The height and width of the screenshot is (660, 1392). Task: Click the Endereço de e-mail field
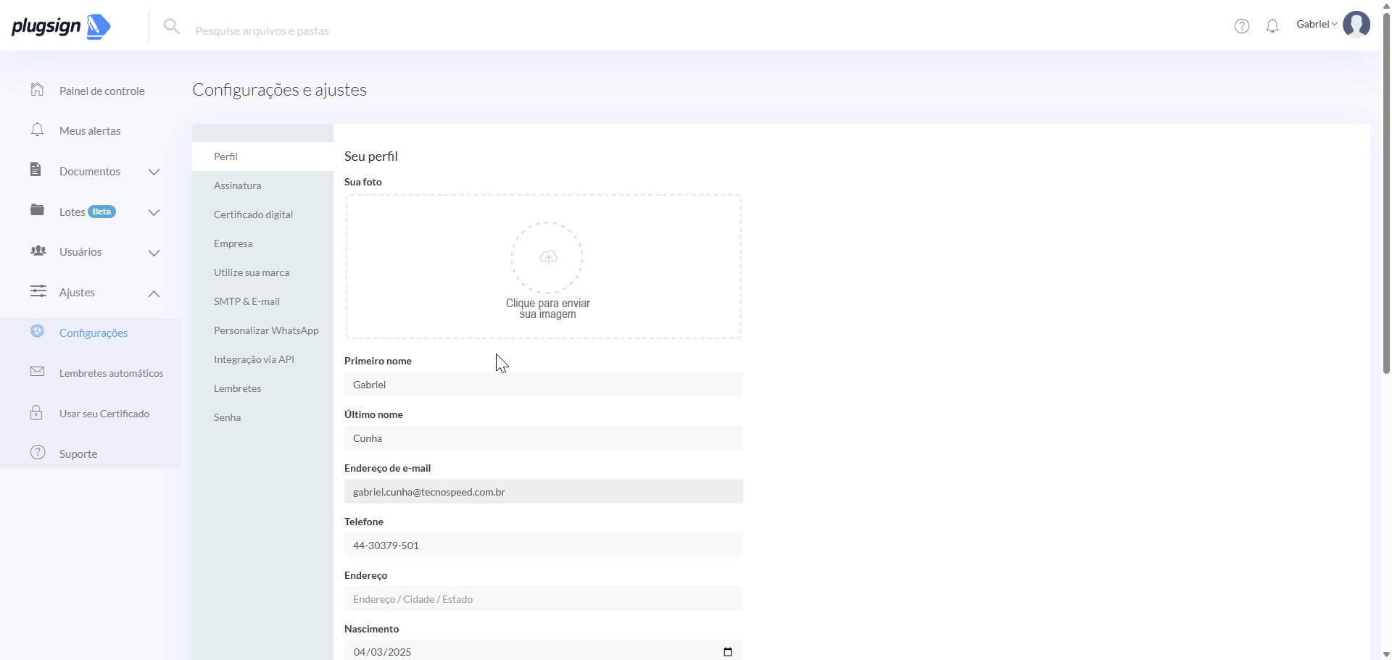pos(544,491)
